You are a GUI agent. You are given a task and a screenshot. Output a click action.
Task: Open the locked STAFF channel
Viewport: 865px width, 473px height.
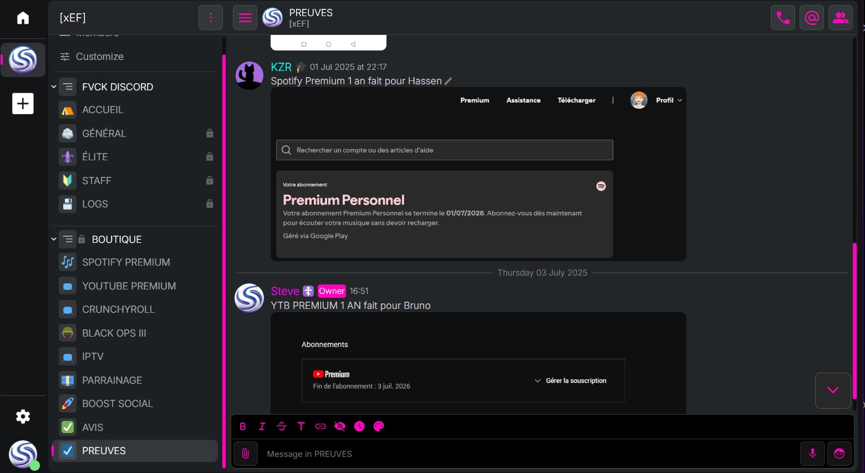click(135, 181)
